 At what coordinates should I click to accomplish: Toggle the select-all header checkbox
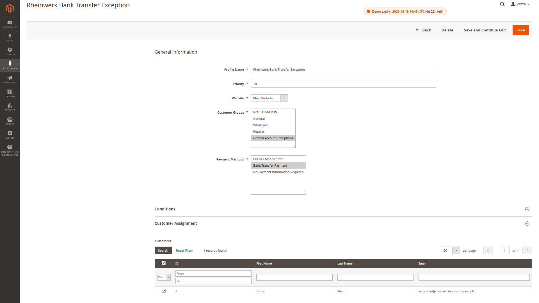tap(164, 263)
